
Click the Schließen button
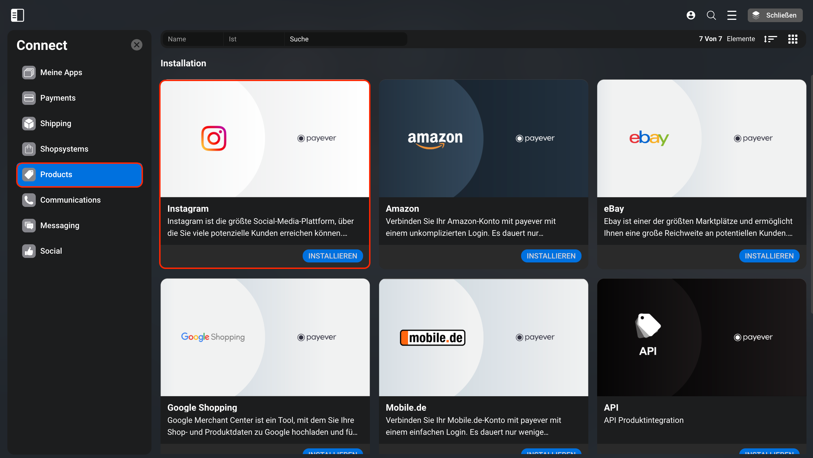[x=775, y=15]
